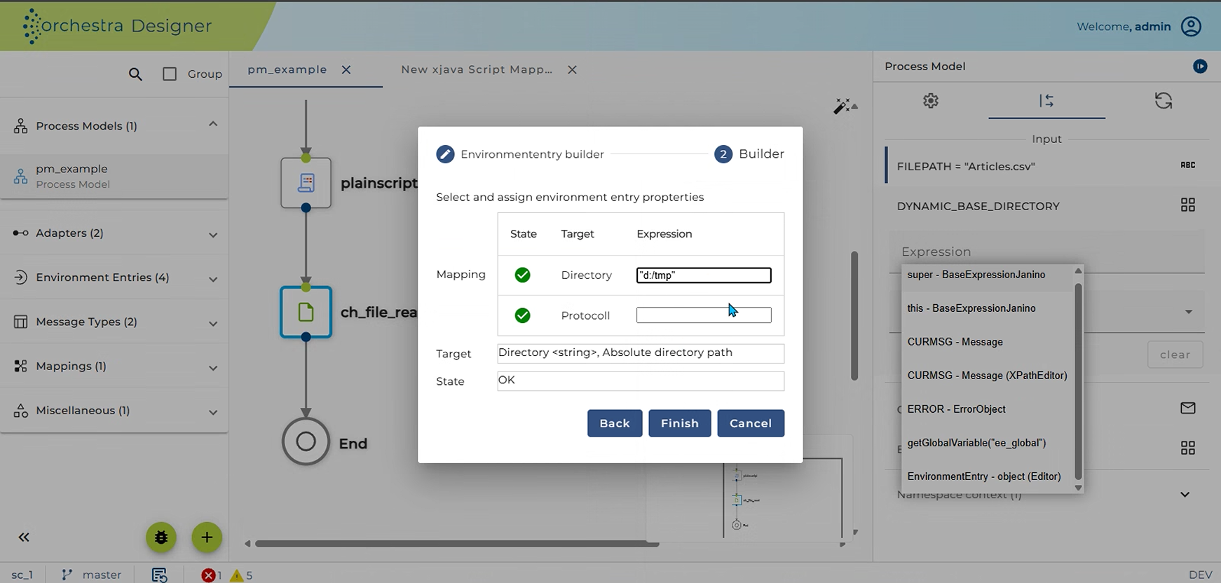This screenshot has width=1221, height=583.
Task: Click the step 2 Builder indicator
Action: [x=723, y=154]
